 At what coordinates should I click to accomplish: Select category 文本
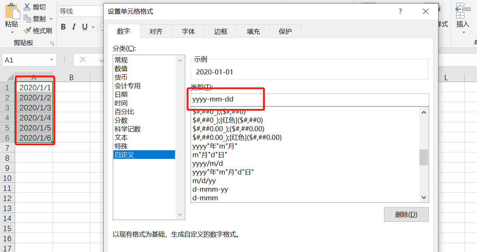point(144,138)
